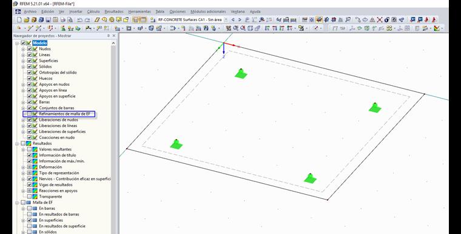
Task: Click the rainbow color-scale icon at toolbar end
Action: (x=437, y=28)
